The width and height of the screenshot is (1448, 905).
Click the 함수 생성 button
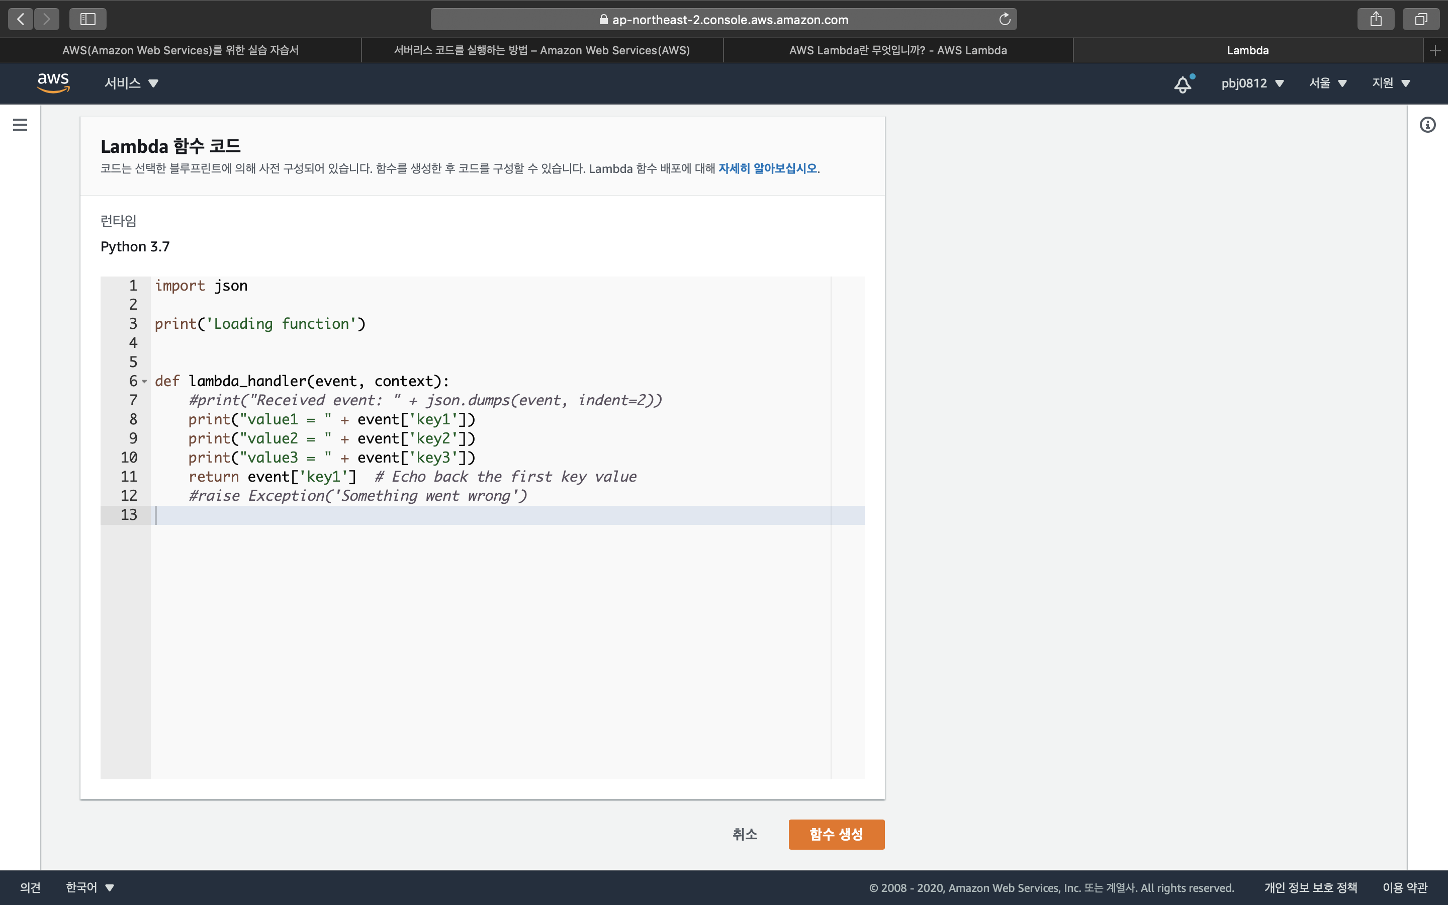(x=836, y=834)
